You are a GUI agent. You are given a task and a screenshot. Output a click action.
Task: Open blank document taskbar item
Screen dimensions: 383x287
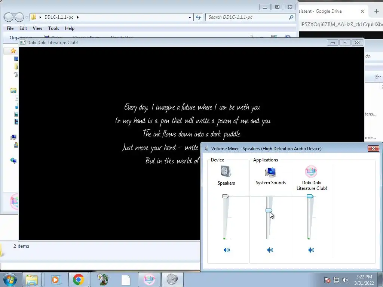126,280
